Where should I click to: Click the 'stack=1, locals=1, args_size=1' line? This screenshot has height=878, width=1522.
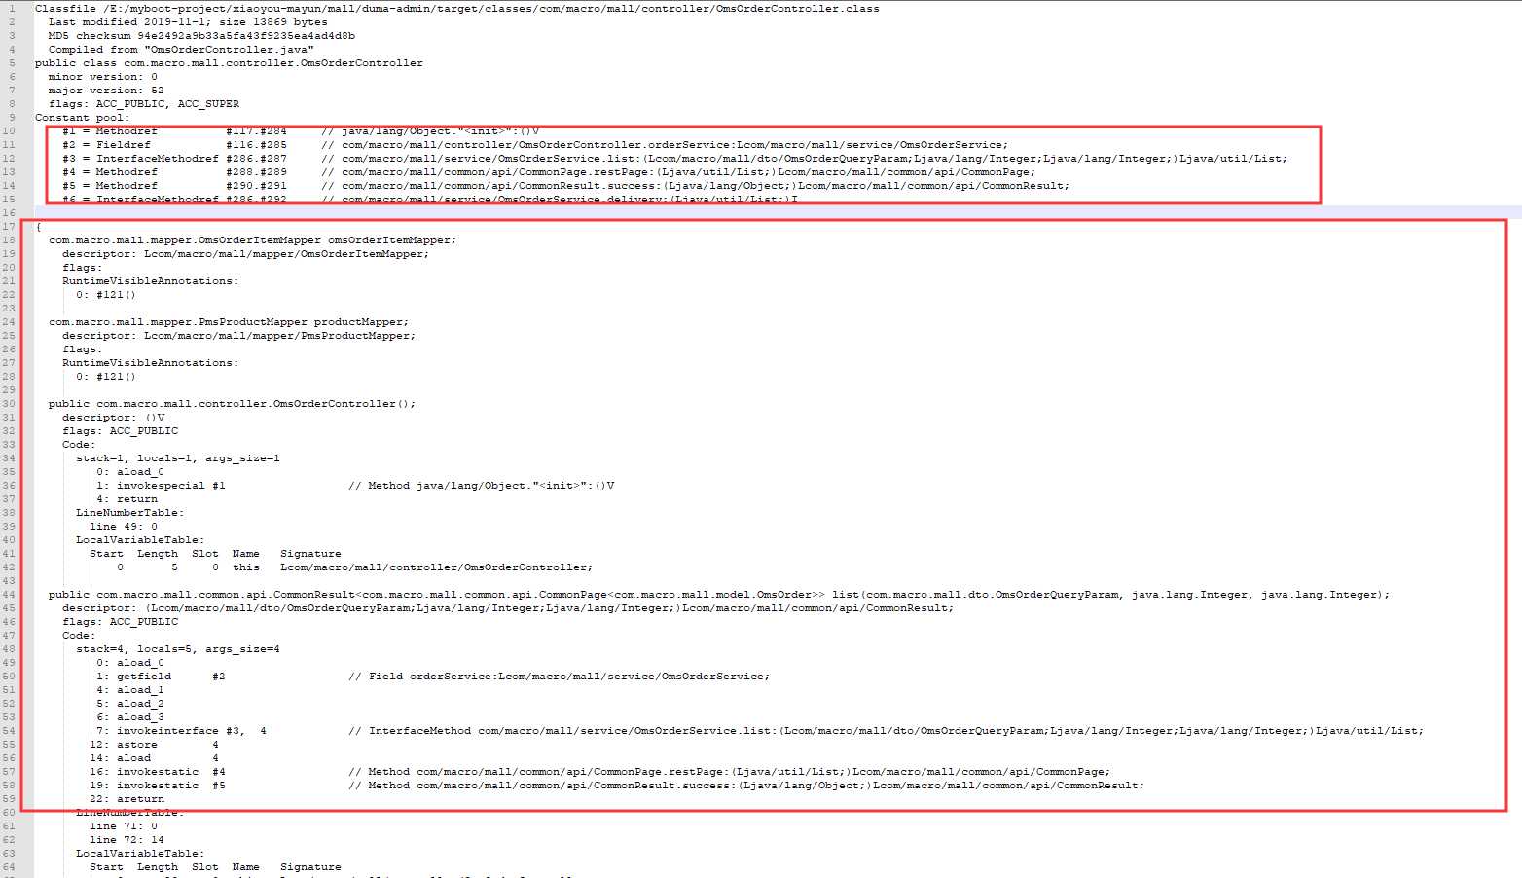[178, 457]
